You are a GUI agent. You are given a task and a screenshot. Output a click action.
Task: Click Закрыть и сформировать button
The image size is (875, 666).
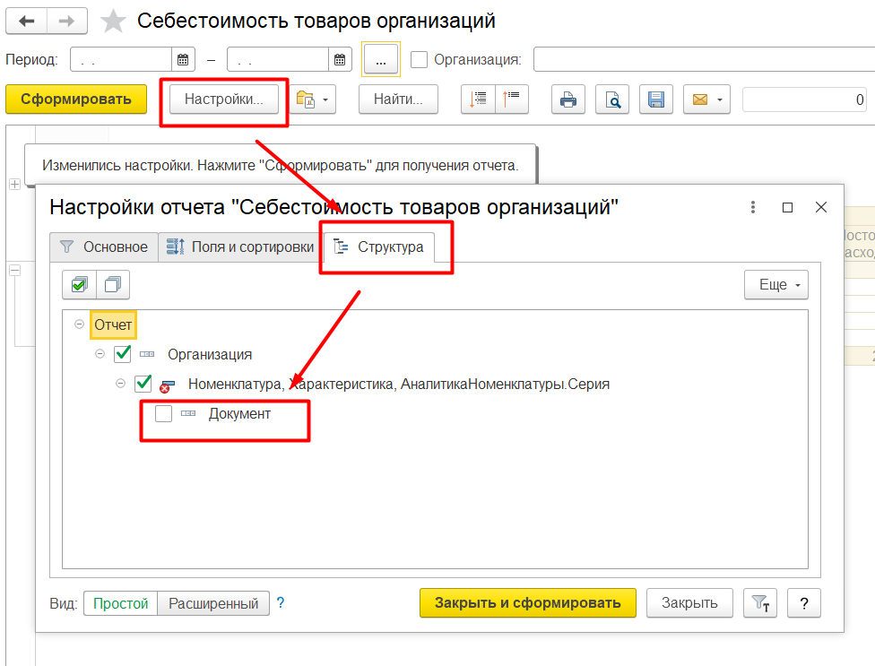(x=528, y=603)
